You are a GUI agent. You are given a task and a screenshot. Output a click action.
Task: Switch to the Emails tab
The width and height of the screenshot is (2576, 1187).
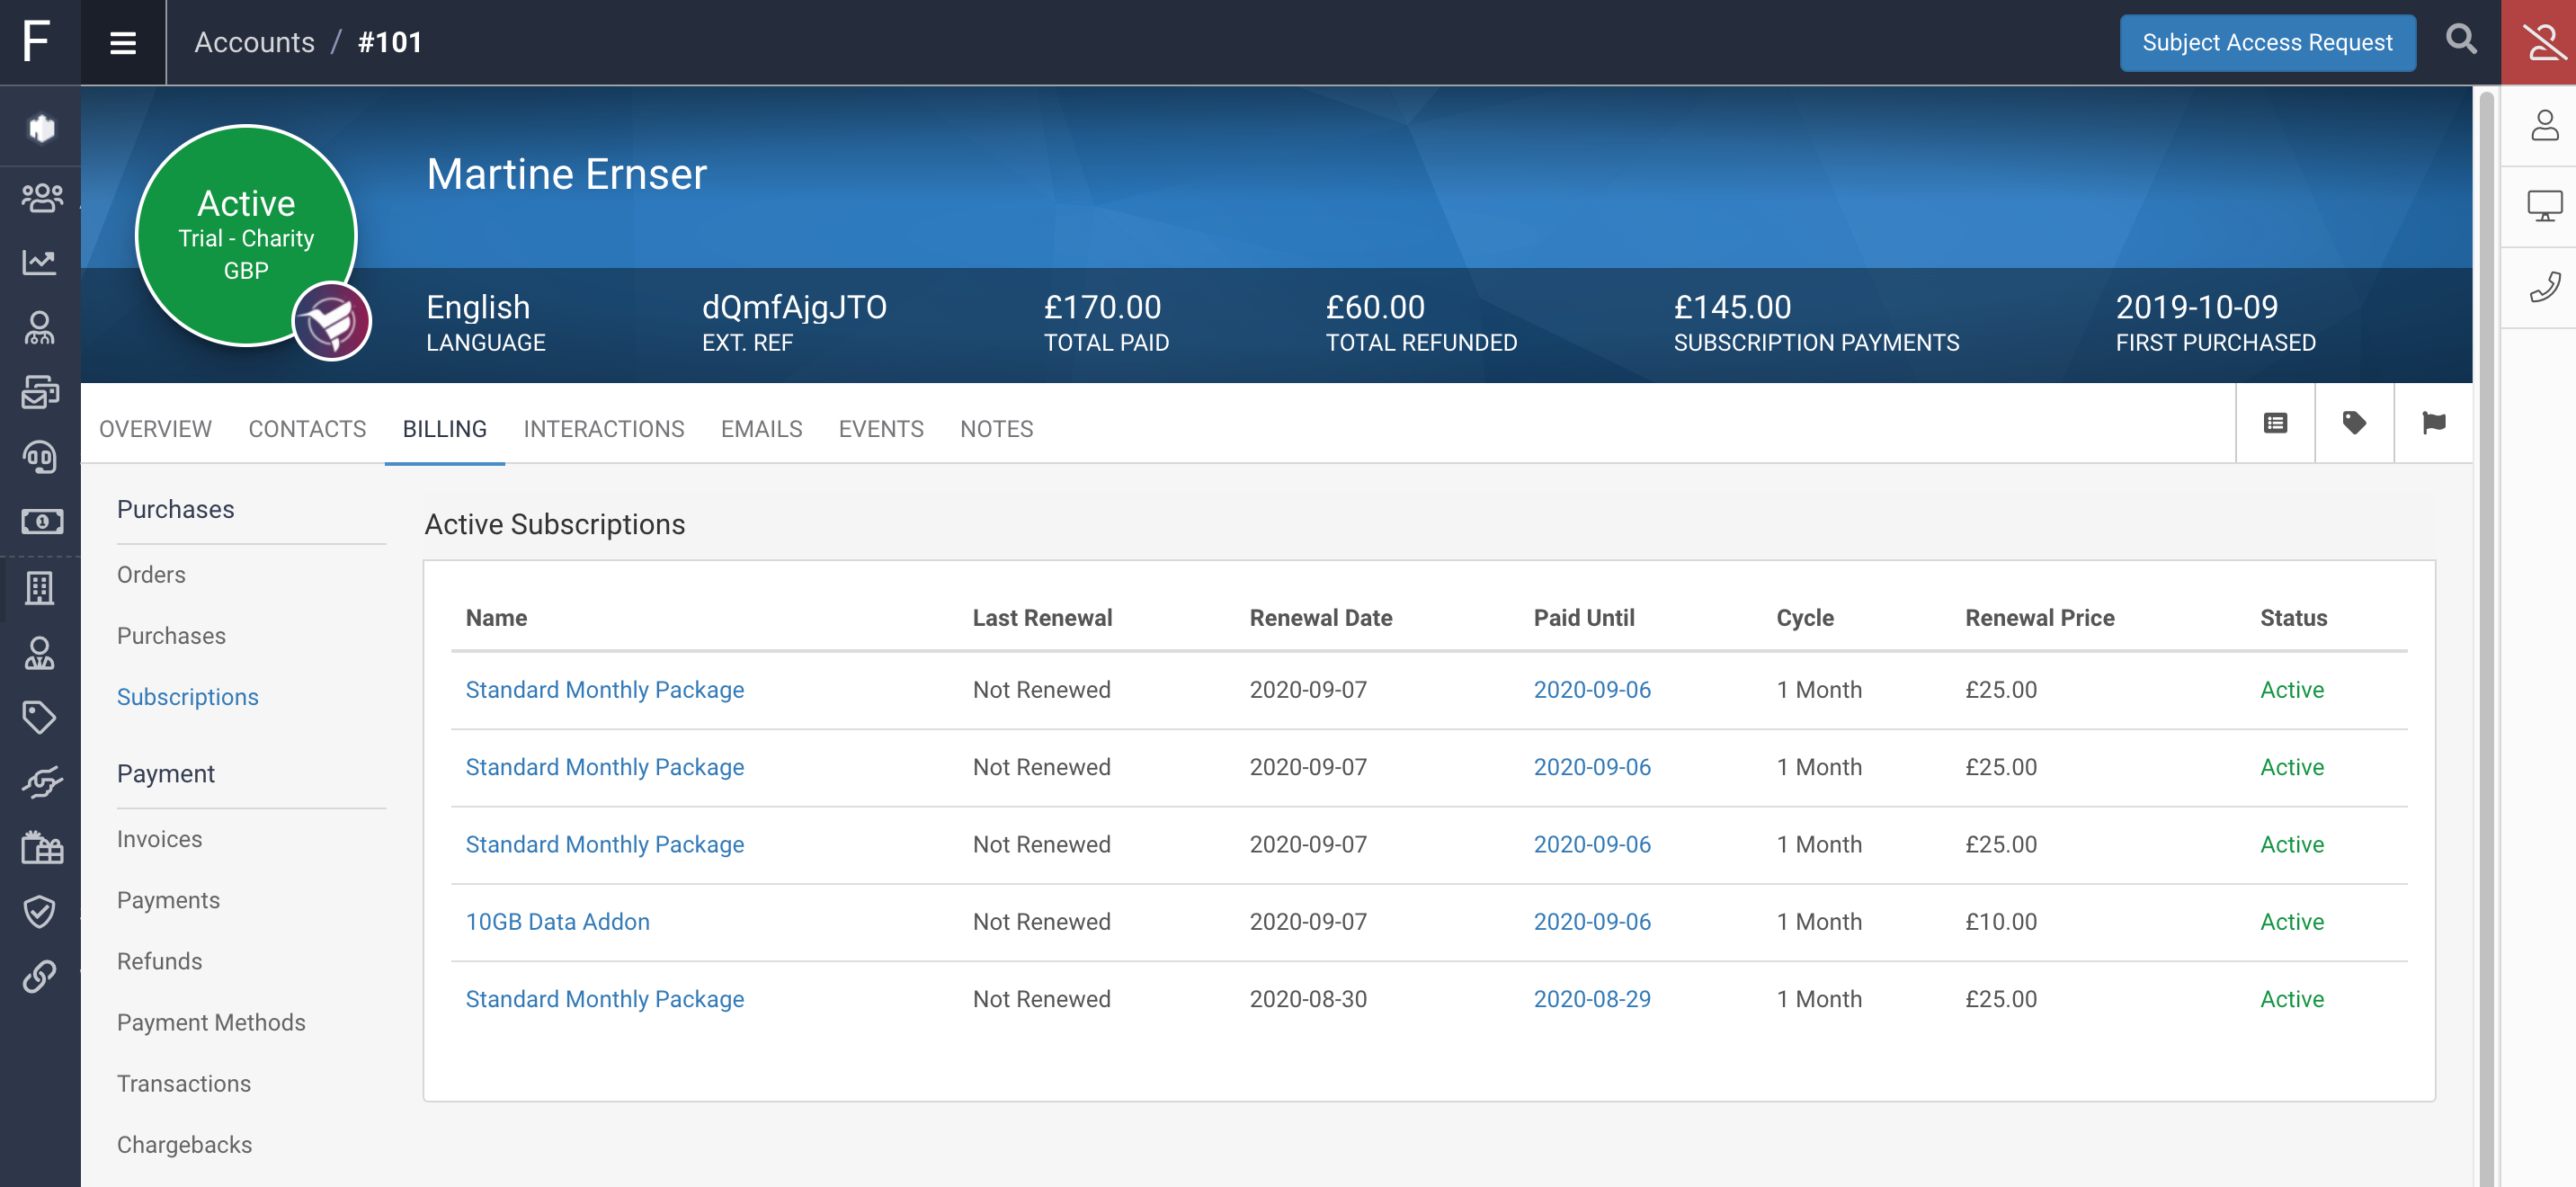[x=761, y=429]
